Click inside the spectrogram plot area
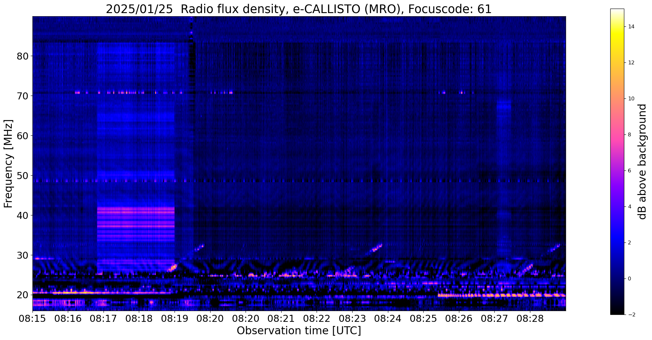Image resolution: width=652 pixels, height=340 pixels. point(299,163)
